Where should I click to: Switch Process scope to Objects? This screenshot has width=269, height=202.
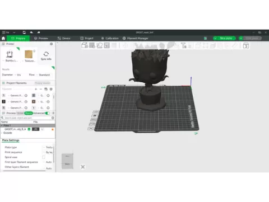pyautogui.click(x=29, y=113)
